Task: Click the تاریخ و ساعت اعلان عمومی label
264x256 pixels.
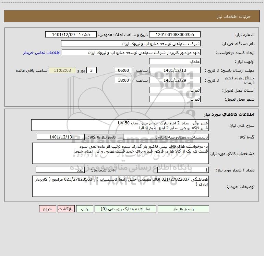Action: (x=123, y=35)
